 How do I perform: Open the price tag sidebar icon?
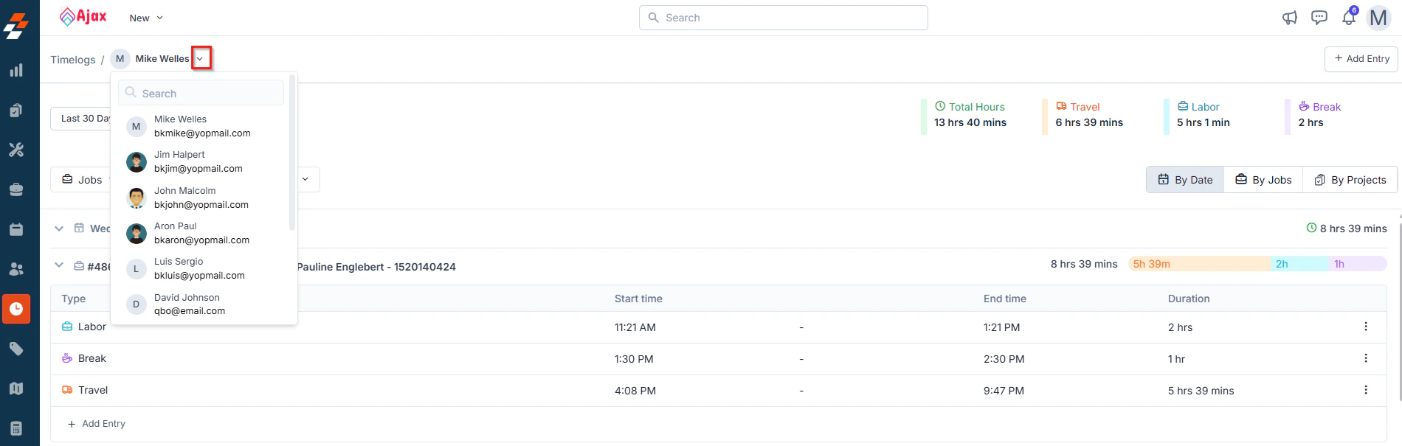16,349
